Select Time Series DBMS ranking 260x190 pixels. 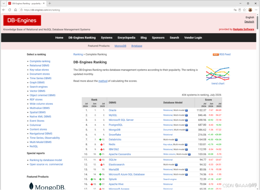[40, 78]
